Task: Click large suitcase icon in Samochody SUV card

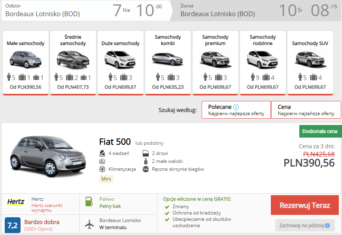Action: coord(314,77)
